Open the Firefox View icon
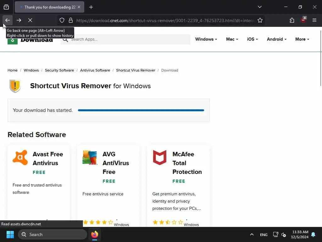 [x=6, y=7]
